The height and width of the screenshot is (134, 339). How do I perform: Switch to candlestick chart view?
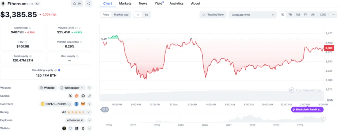click(146, 15)
